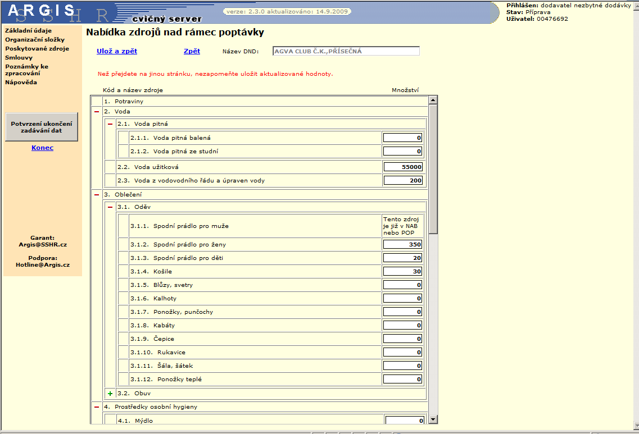The width and height of the screenshot is (639, 434).
Task: Click the Zpět link
Action: click(192, 51)
